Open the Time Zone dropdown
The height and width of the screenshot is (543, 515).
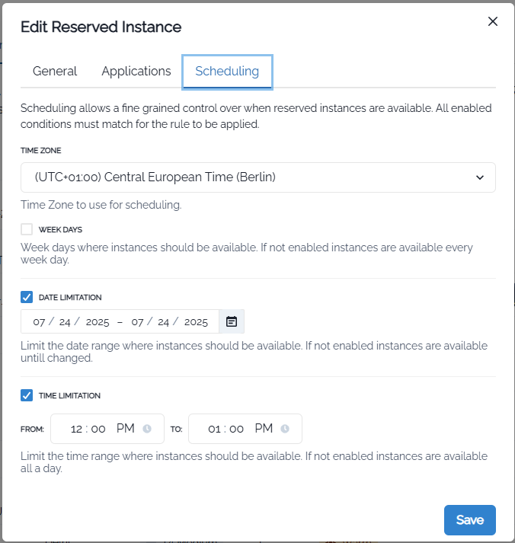coord(257,177)
